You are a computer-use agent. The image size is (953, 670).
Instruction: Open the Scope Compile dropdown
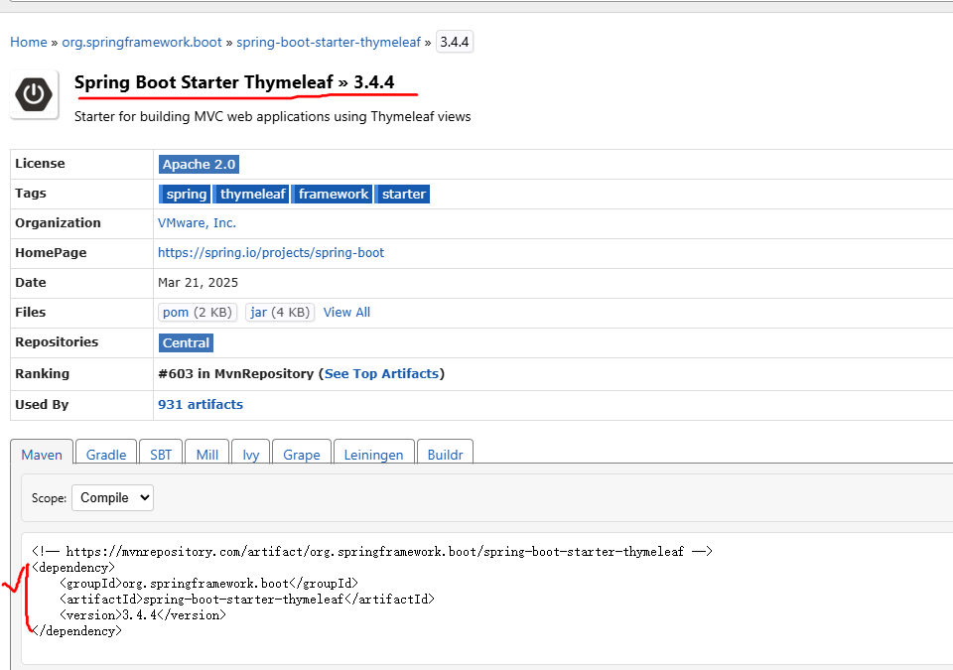112,498
